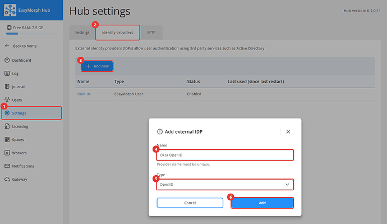This screenshot has width=387, height=224.
Task: Select Journal in the sidebar menu
Action: point(31,86)
